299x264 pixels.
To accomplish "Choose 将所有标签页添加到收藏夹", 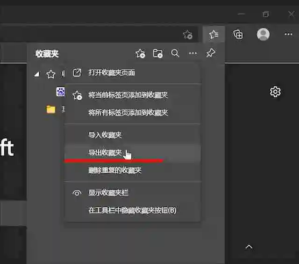I will pos(132,112).
